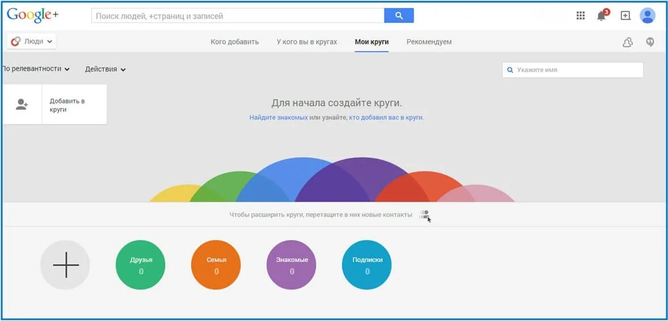Select the Мои круги tab
Image resolution: width=668 pixels, height=321 pixels.
372,42
